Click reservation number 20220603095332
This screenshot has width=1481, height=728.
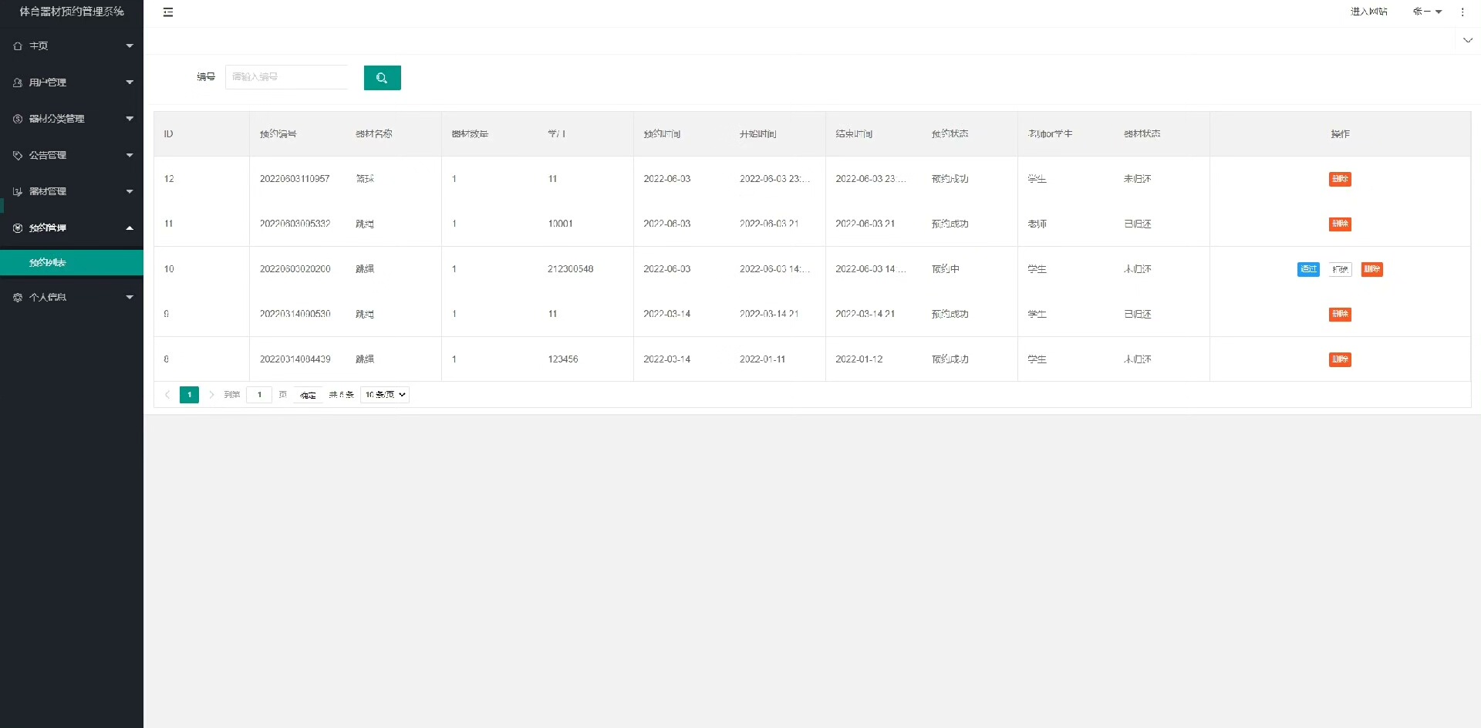coord(295,224)
